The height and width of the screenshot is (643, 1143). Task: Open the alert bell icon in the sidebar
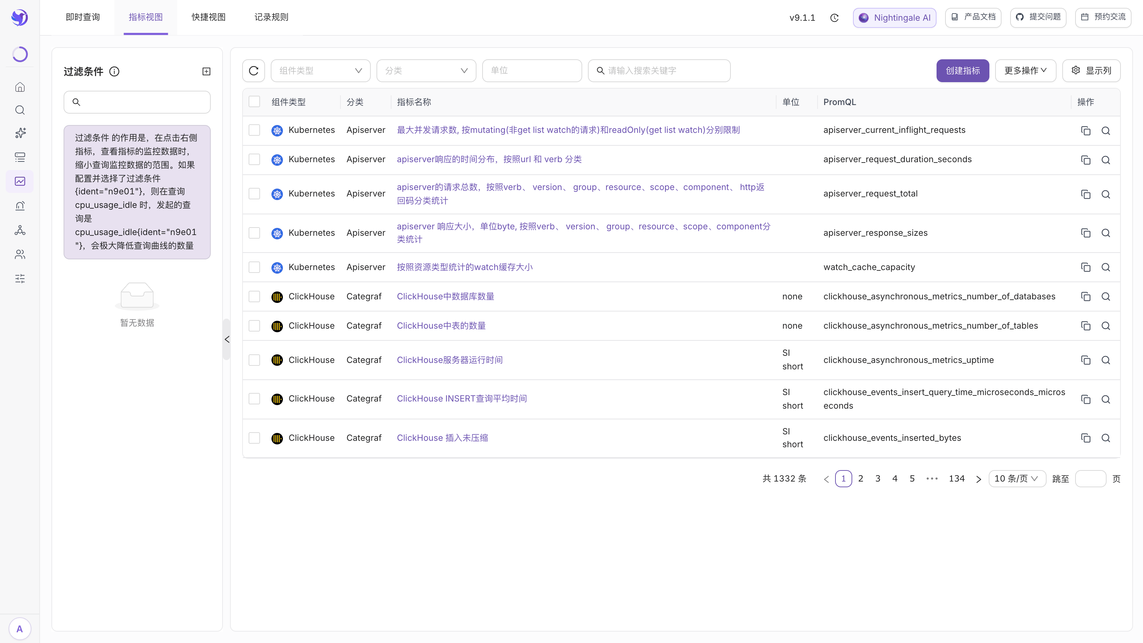point(20,205)
